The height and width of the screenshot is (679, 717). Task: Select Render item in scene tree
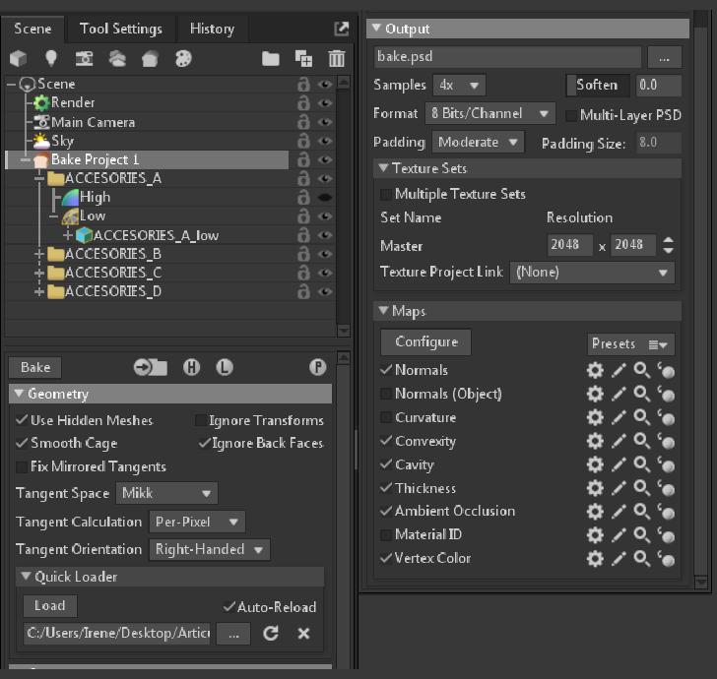(x=73, y=102)
